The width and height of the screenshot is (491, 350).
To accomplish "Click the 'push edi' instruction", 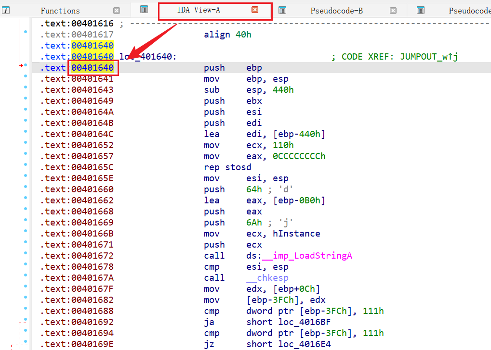I will (x=233, y=123).
